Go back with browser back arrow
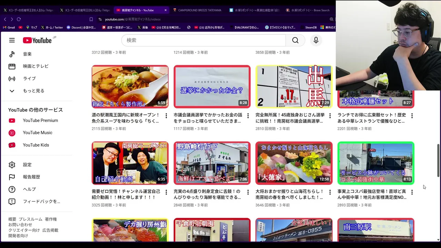The height and width of the screenshot is (248, 441). point(5,19)
